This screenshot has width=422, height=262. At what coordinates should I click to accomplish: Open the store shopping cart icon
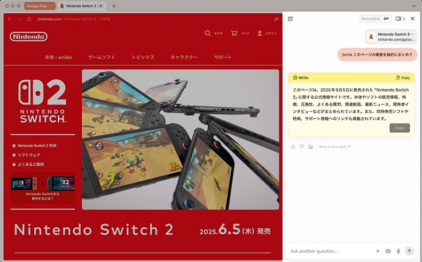[234, 33]
